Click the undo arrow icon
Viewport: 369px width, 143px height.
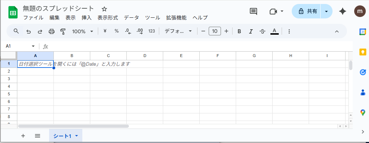(29, 31)
